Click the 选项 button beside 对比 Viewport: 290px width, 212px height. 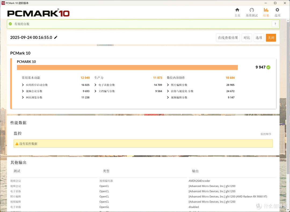259,38
